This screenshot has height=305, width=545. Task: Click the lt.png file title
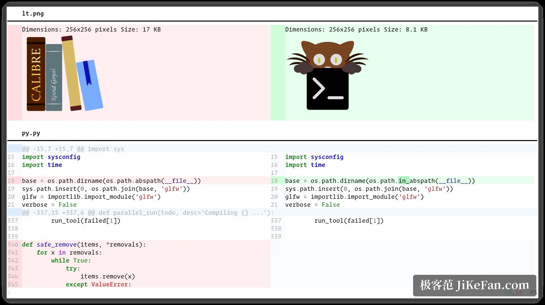coord(33,14)
